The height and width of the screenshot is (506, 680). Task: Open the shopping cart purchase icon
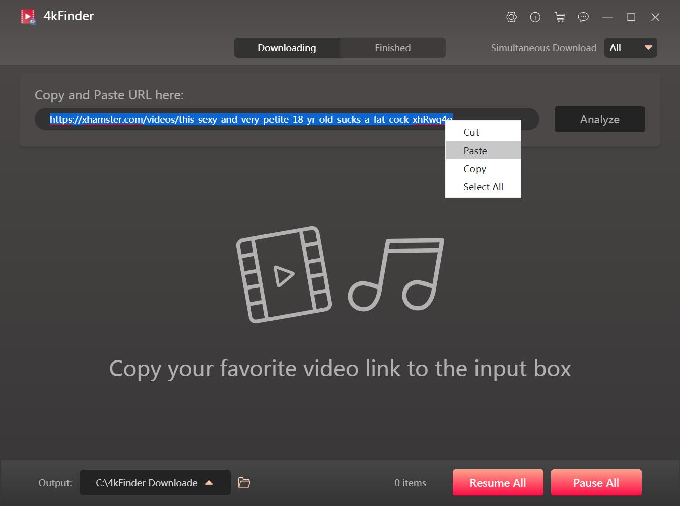pos(559,17)
